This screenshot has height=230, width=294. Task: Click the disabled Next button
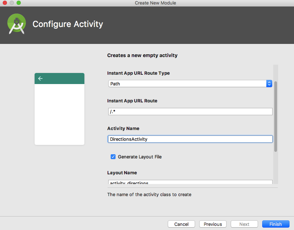point(244,224)
